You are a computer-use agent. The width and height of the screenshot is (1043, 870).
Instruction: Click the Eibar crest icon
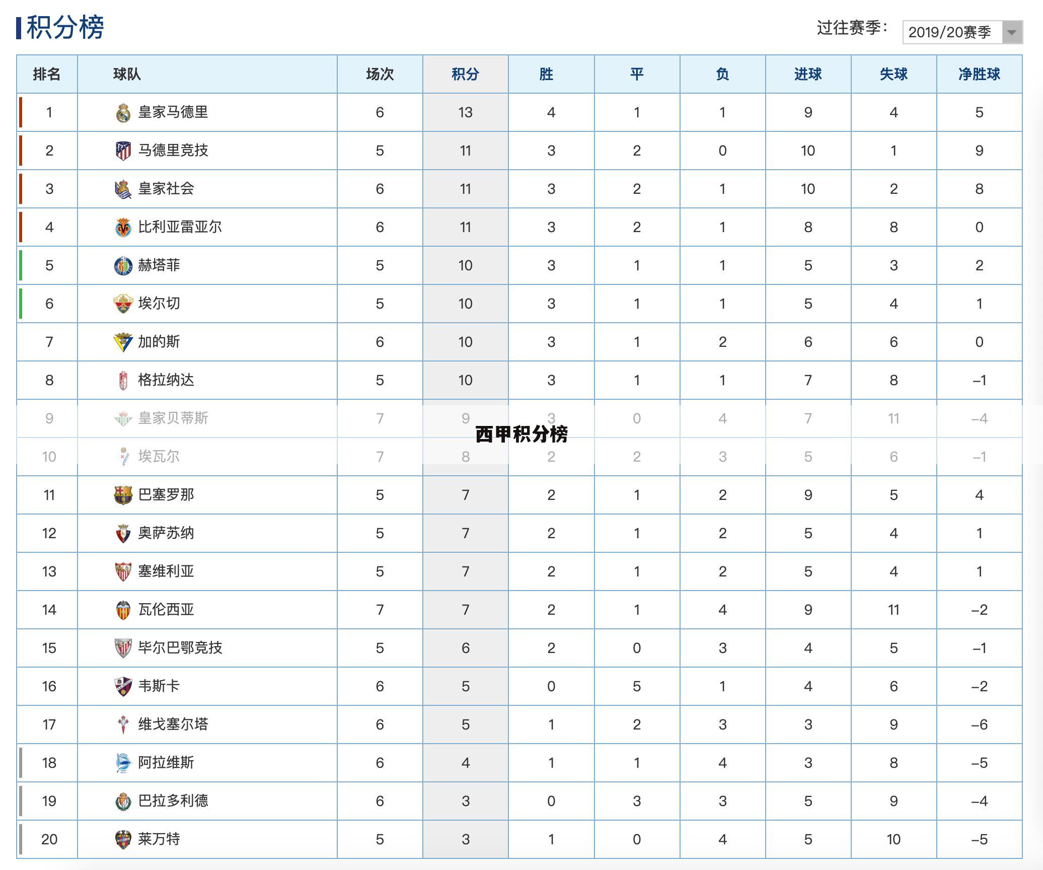[123, 457]
